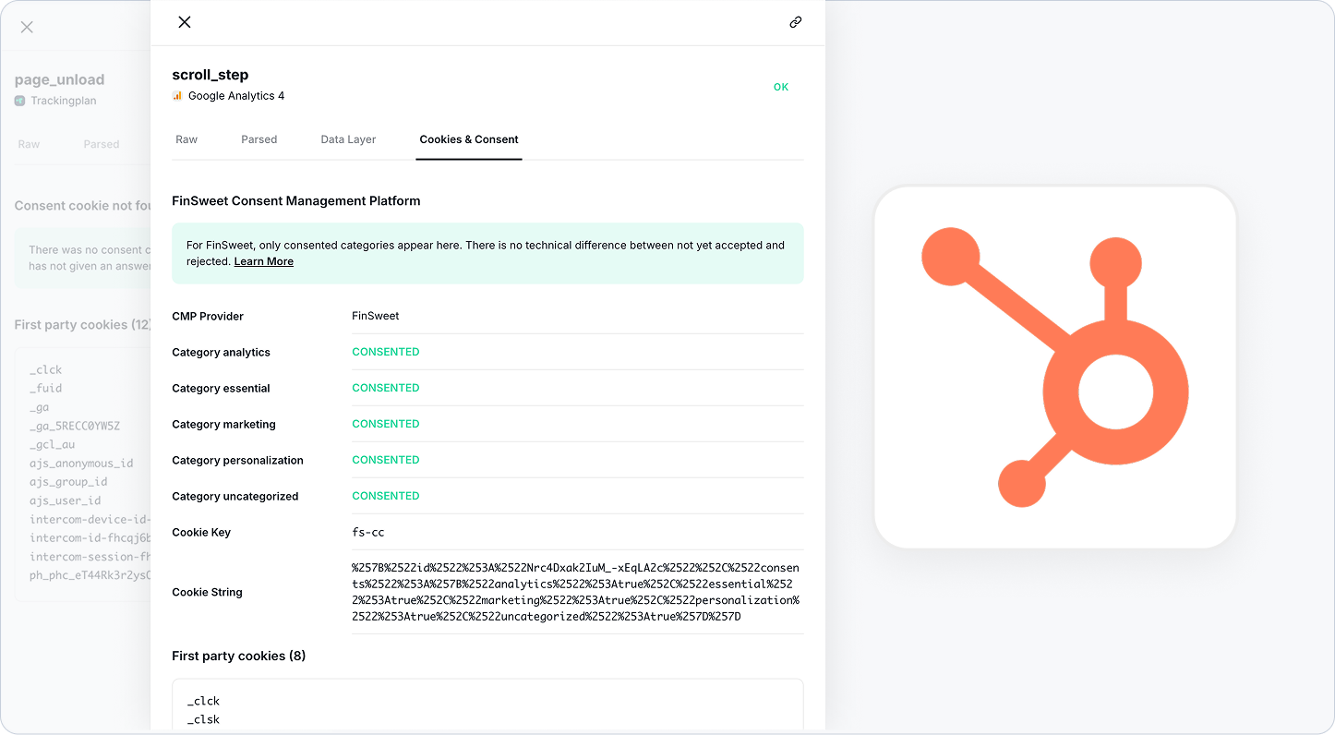This screenshot has width=1335, height=735.
Task: Click the Category essential label
Action: tap(221, 388)
